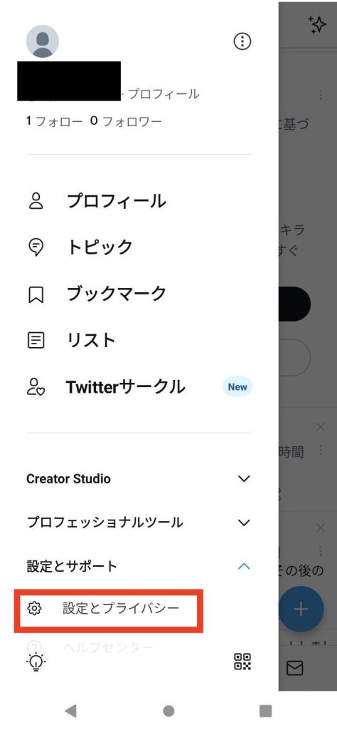Expand the Creator Studio section
The width and height of the screenshot is (337, 730).
point(139,478)
